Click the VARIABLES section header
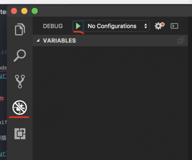 (x=110, y=40)
